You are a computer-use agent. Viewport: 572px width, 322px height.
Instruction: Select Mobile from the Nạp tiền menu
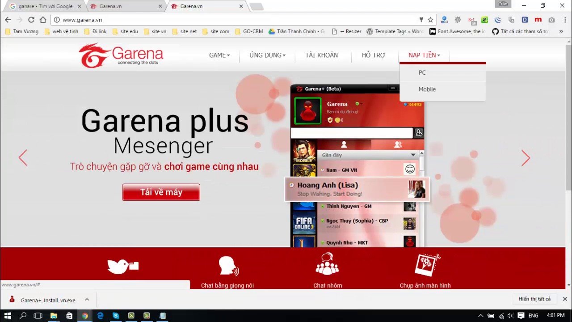tap(442, 89)
